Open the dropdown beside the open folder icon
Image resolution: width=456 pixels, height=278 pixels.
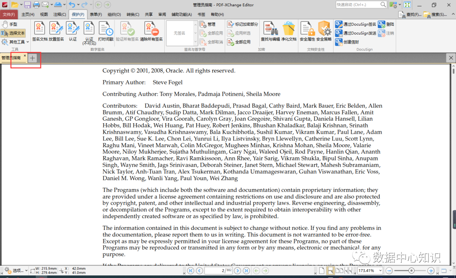click(21, 5)
